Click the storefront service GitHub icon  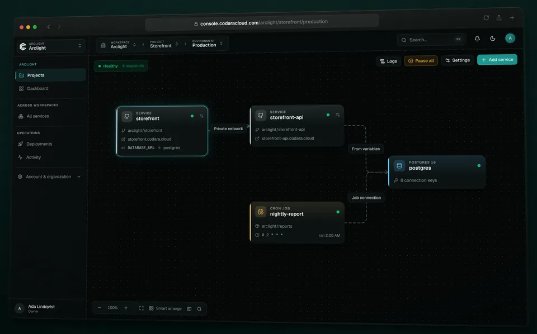(x=127, y=117)
